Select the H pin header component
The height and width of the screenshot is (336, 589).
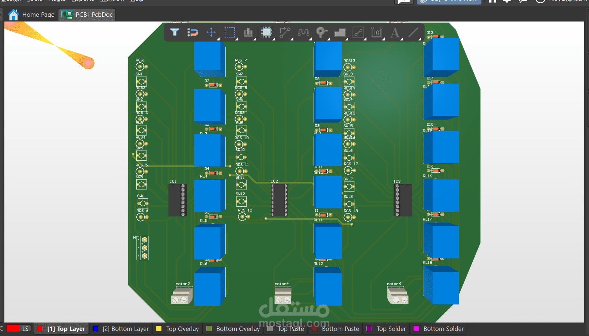pyautogui.click(x=143, y=248)
